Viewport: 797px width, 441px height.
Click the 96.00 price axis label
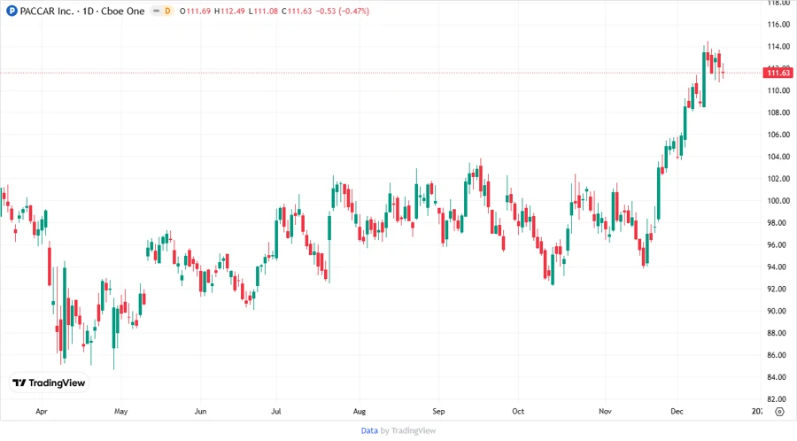point(778,245)
